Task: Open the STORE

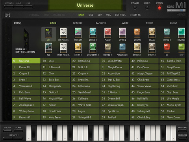Action: click(149, 23)
